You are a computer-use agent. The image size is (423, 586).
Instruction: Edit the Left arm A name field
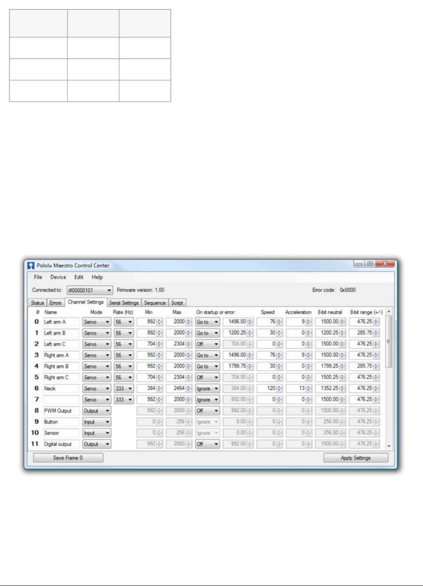(x=61, y=322)
